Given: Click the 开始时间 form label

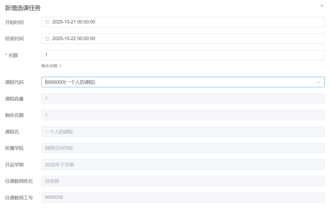Looking at the screenshot, I should 14,22.
